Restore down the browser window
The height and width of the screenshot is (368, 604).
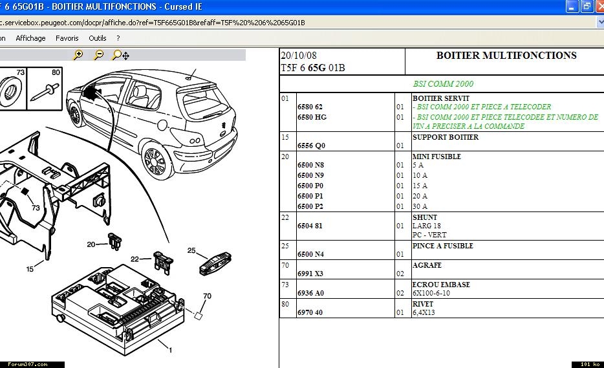587,6
